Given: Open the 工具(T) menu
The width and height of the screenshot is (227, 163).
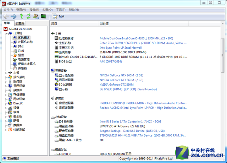Looking at the screenshot, I should [x=61, y=10].
